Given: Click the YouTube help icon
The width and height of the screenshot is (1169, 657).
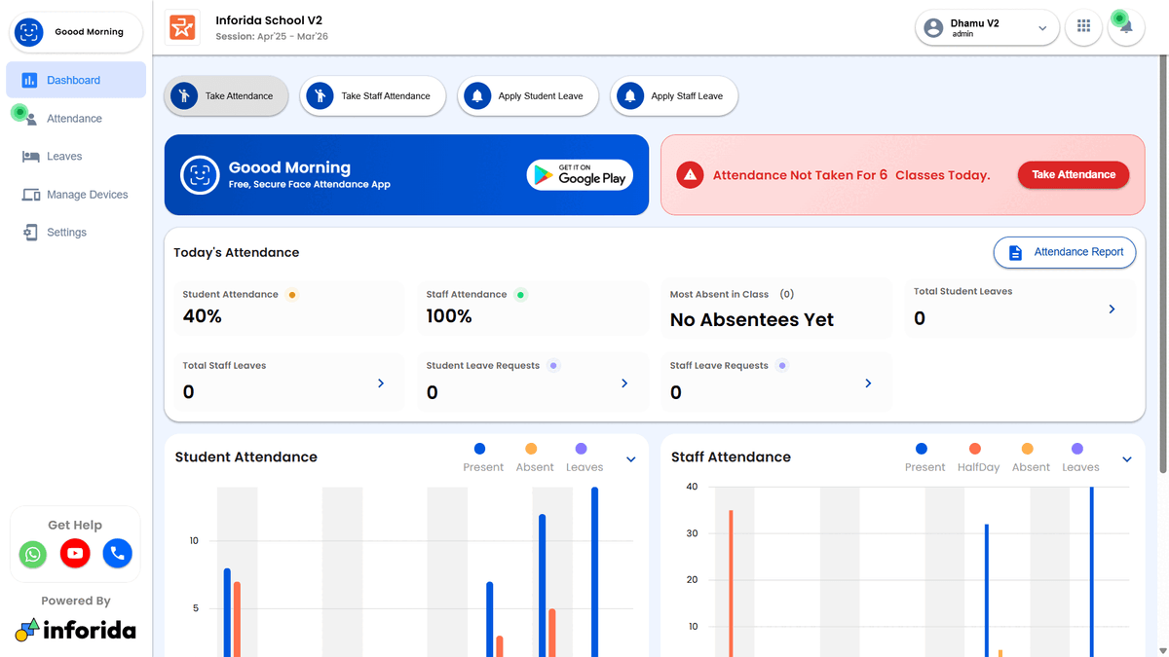Looking at the screenshot, I should coord(75,554).
